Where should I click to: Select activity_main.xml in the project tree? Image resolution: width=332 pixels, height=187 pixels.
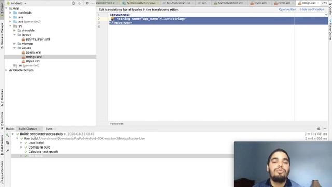coord(38,39)
